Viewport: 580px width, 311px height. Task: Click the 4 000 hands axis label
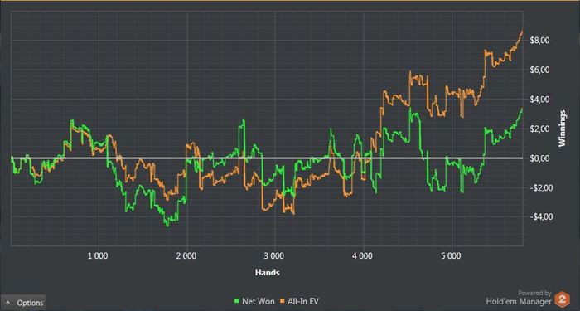[363, 256]
